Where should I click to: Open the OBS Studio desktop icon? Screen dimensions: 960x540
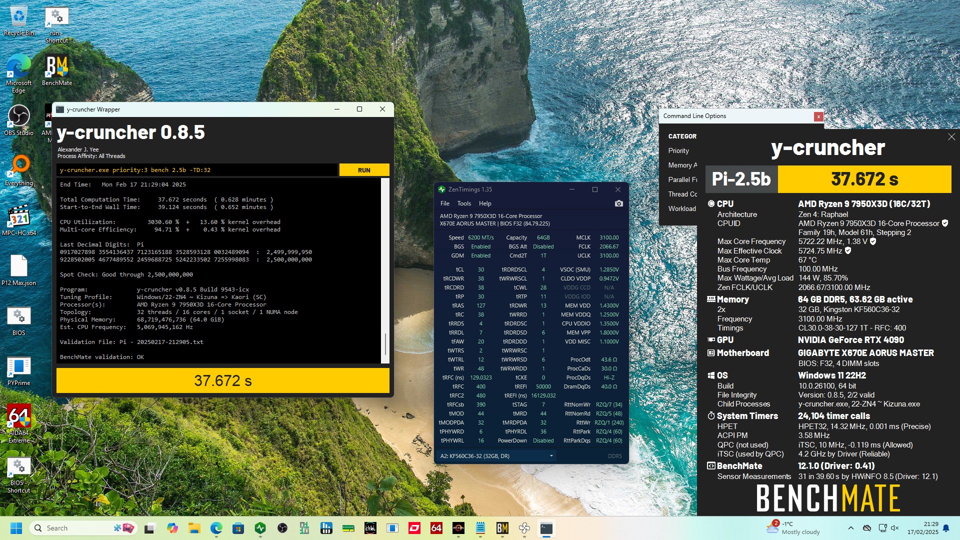coord(18,120)
